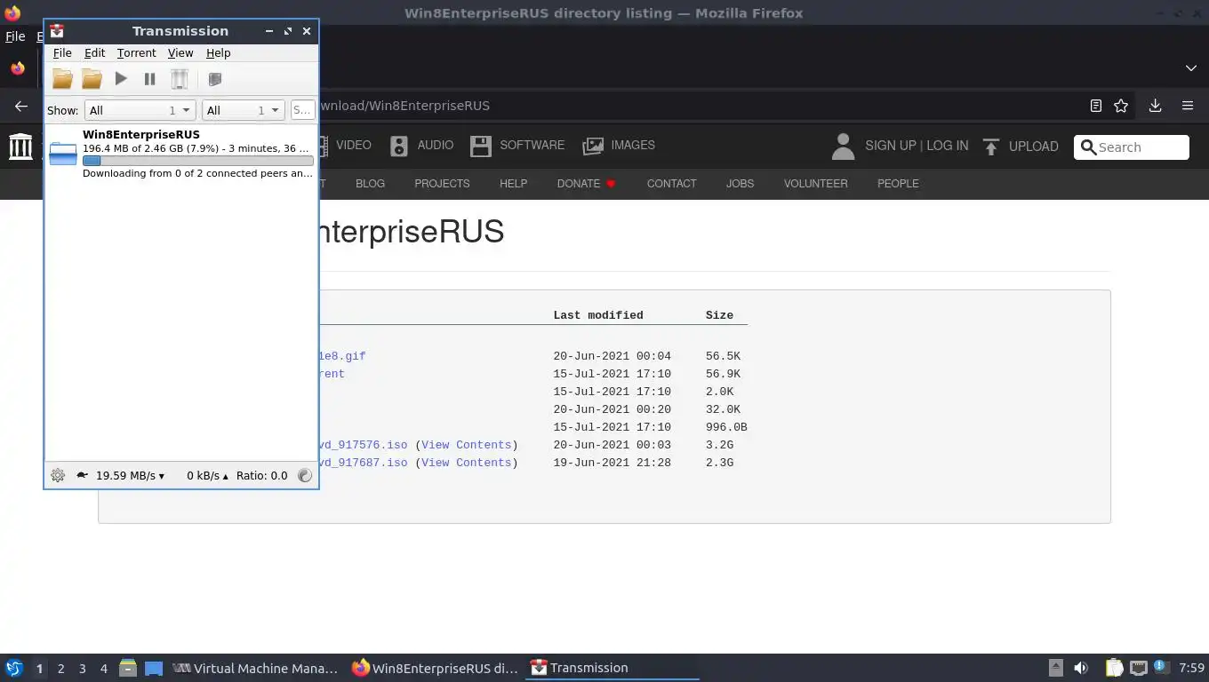Open Firefox File menu behind Transmission
The width and height of the screenshot is (1209, 682).
(15, 36)
